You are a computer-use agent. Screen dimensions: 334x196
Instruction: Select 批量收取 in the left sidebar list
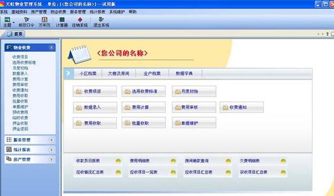(20, 101)
